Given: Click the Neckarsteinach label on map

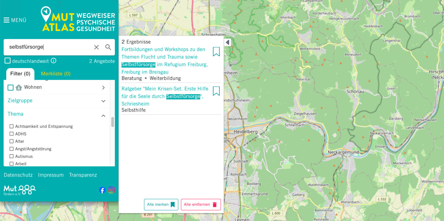Looking at the screenshot, I should (x=382, y=133).
